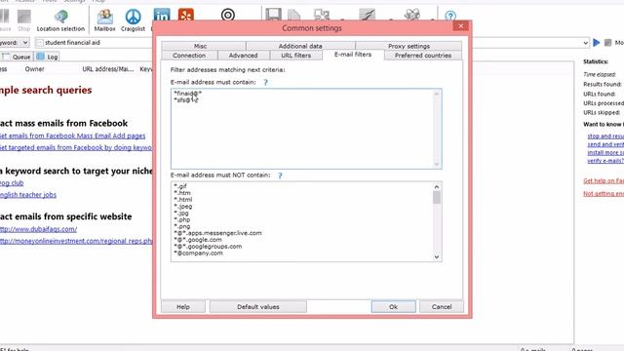Click the LinkedIn toolbar icon
The image size is (624, 351).
click(x=162, y=16)
